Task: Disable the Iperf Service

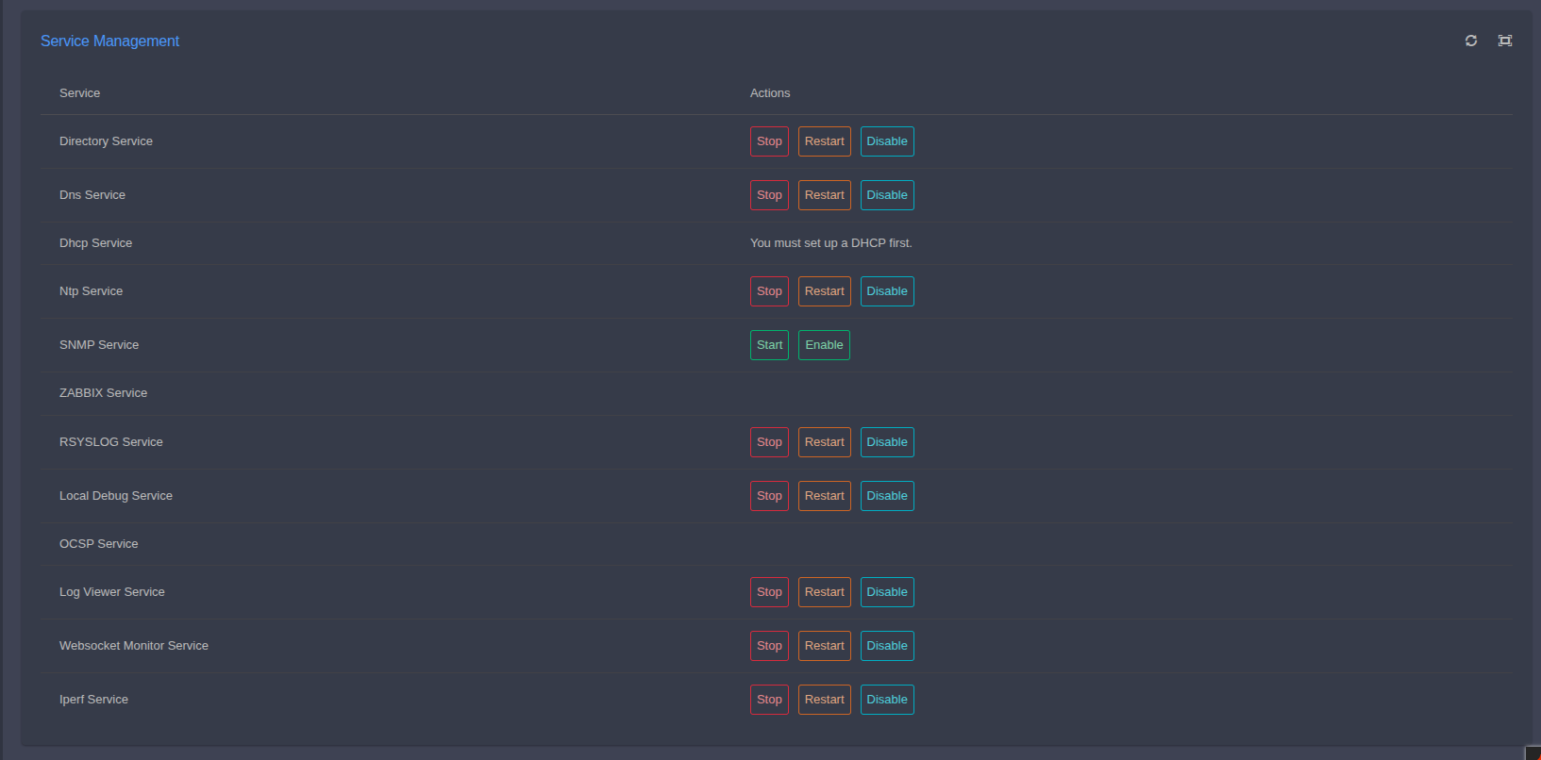Action: pyautogui.click(x=886, y=700)
